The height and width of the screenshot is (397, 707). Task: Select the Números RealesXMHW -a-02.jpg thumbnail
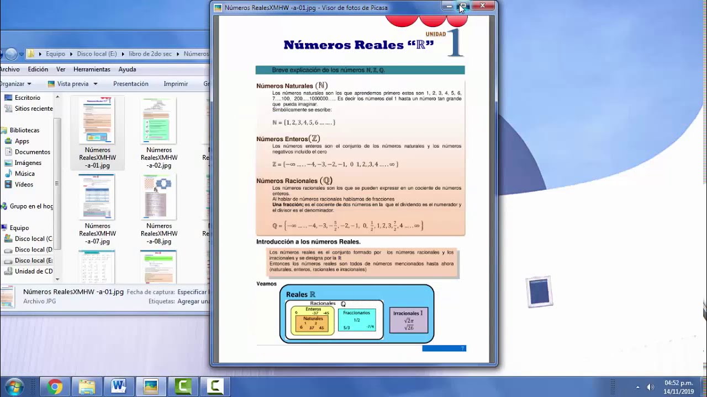159,122
